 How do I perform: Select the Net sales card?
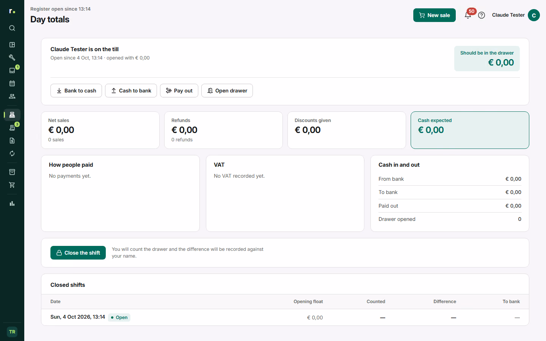click(100, 130)
